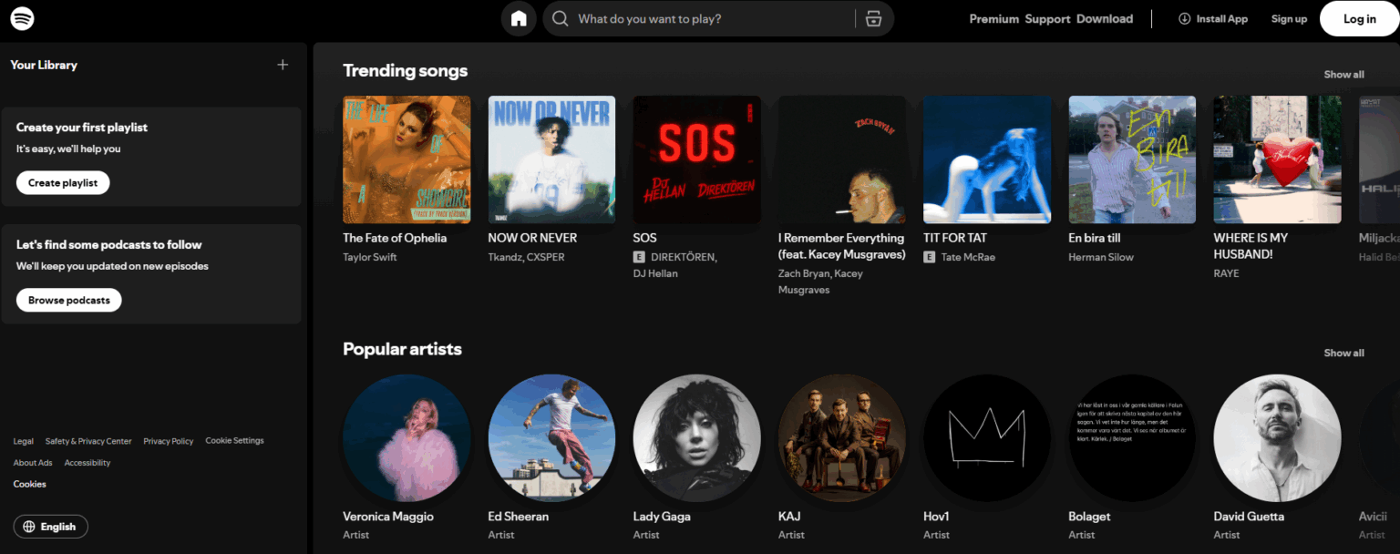Show all Trending songs
This screenshot has width=1400, height=554.
[1343, 74]
